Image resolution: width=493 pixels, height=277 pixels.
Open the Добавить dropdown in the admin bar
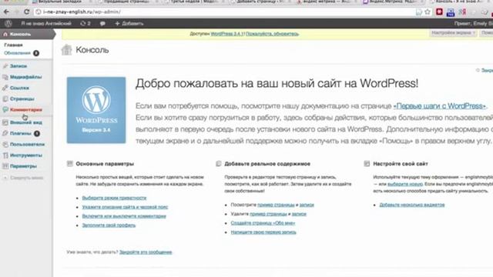click(129, 24)
